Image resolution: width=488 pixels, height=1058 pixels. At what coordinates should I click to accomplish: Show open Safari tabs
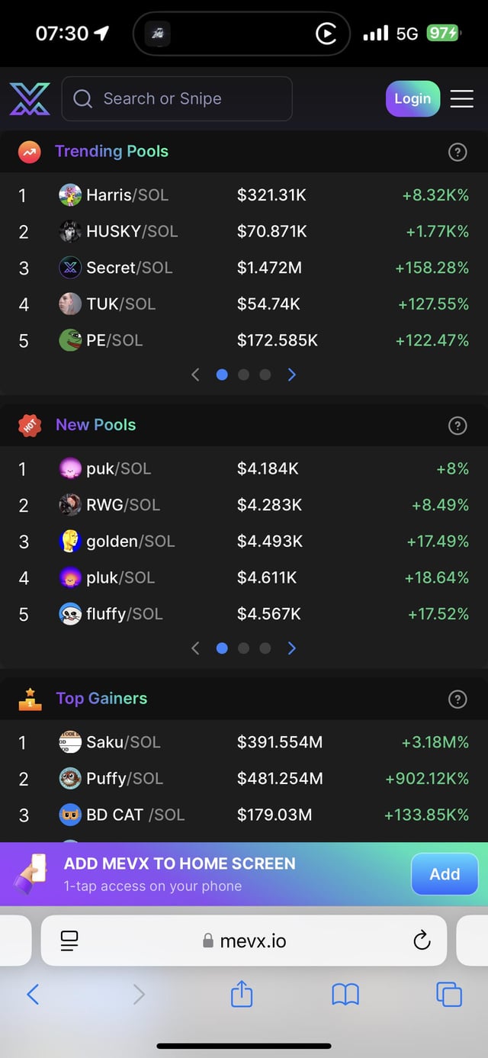coord(448,994)
